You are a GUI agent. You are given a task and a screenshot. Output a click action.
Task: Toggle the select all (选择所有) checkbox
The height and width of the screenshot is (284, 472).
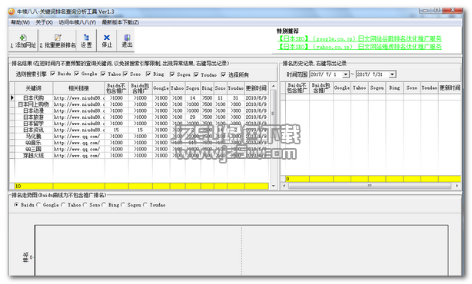point(223,74)
